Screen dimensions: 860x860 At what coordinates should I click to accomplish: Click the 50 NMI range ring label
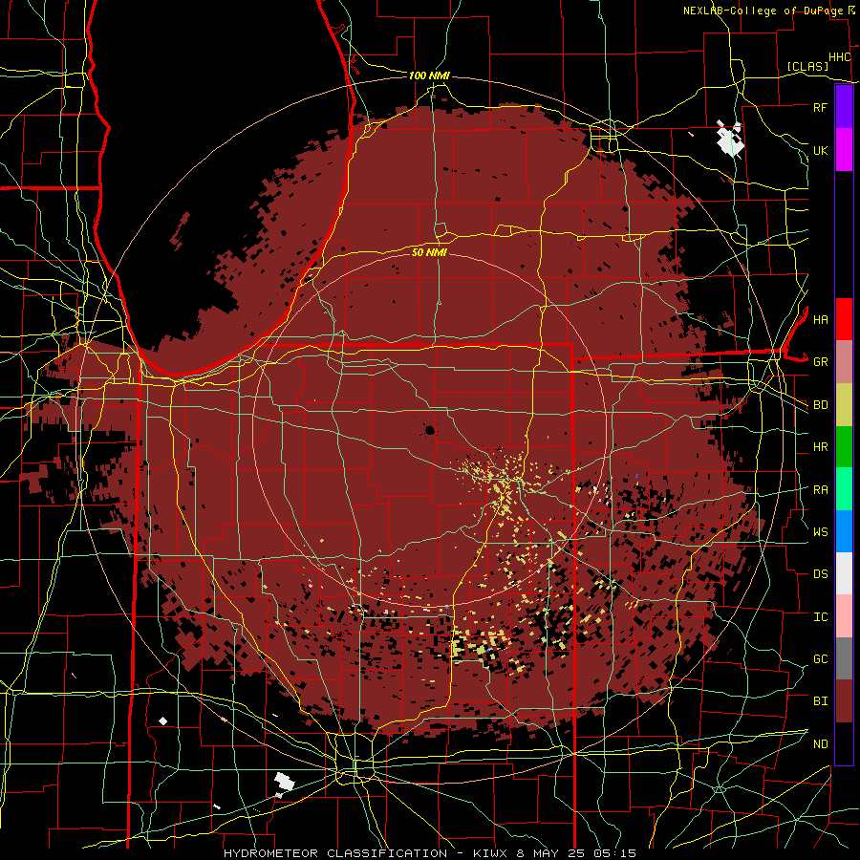click(x=429, y=252)
